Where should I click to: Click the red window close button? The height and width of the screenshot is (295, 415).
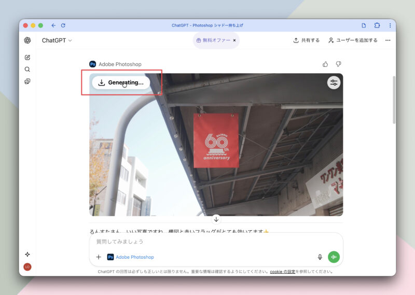(x=25, y=25)
